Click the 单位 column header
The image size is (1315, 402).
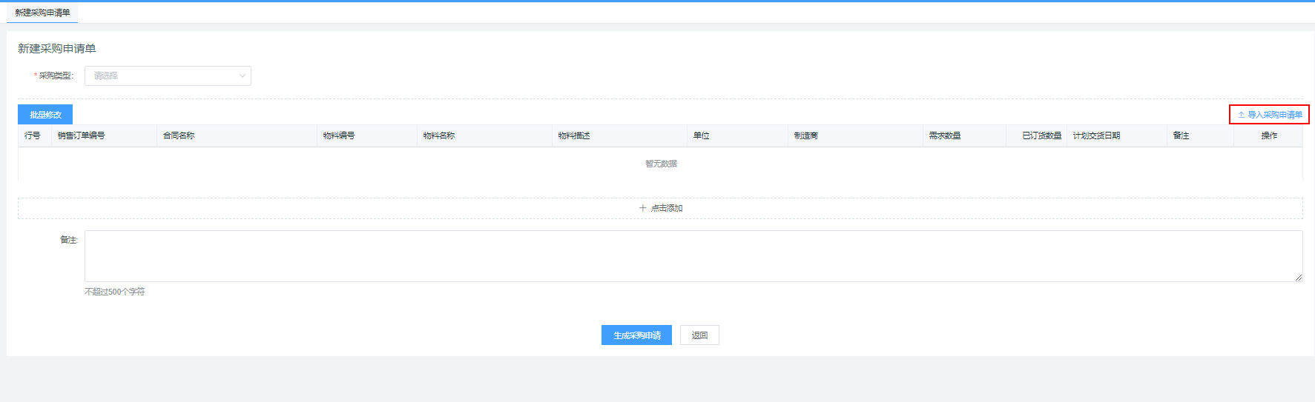point(702,135)
